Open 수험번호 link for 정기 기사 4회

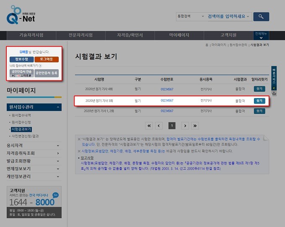(x=167, y=89)
